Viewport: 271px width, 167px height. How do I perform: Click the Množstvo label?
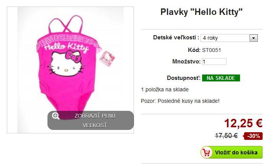186,62
